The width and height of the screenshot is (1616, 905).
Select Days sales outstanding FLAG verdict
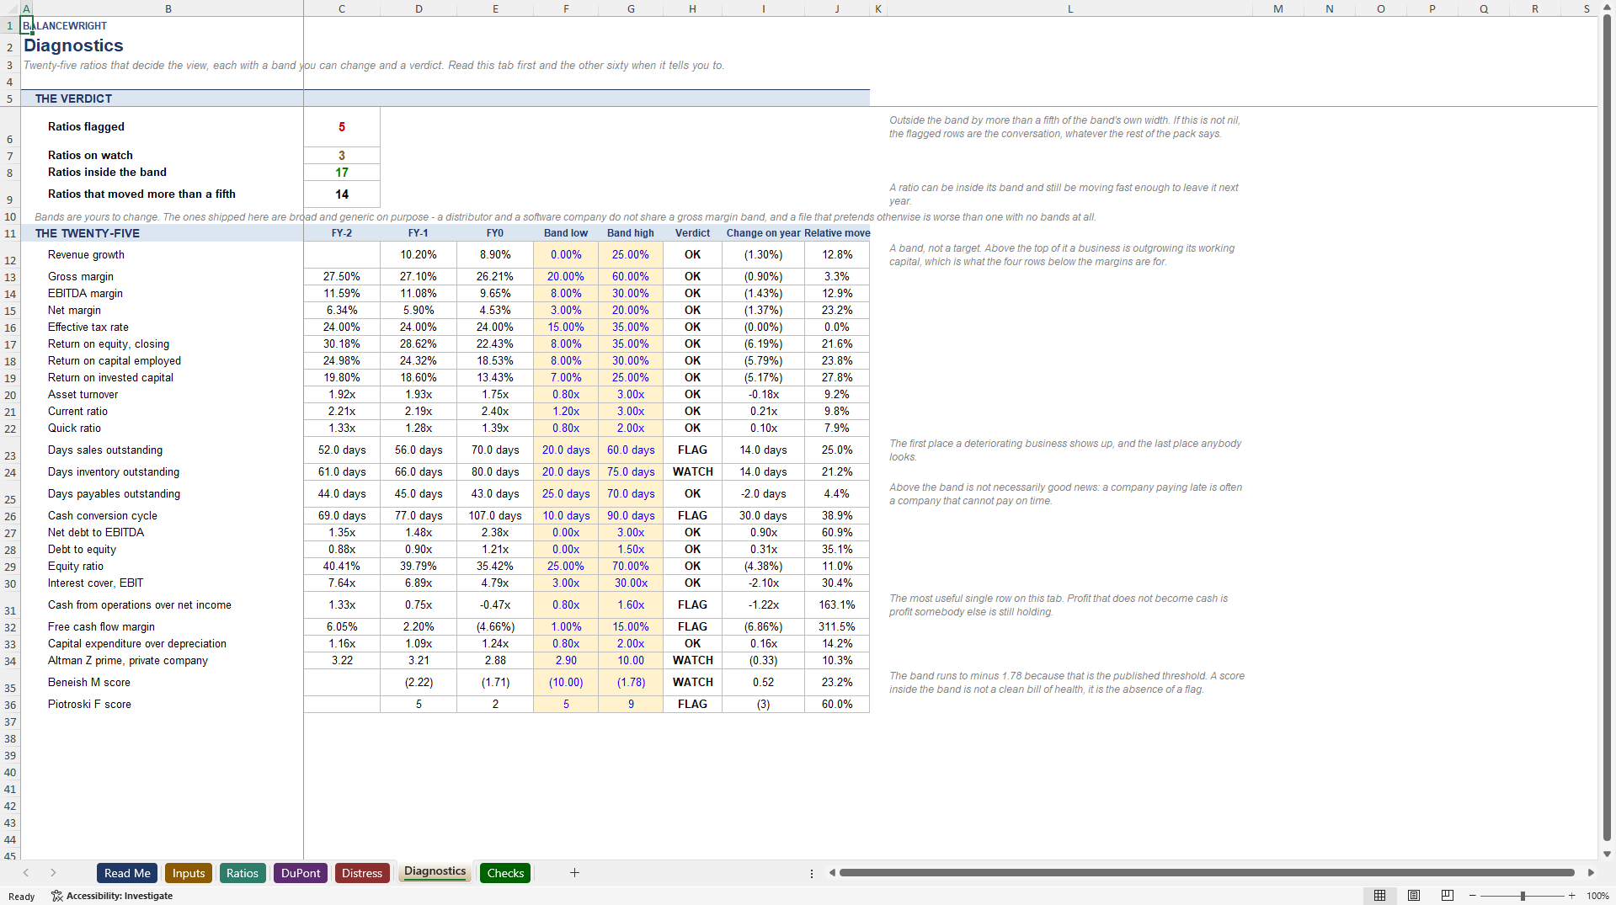(x=692, y=450)
